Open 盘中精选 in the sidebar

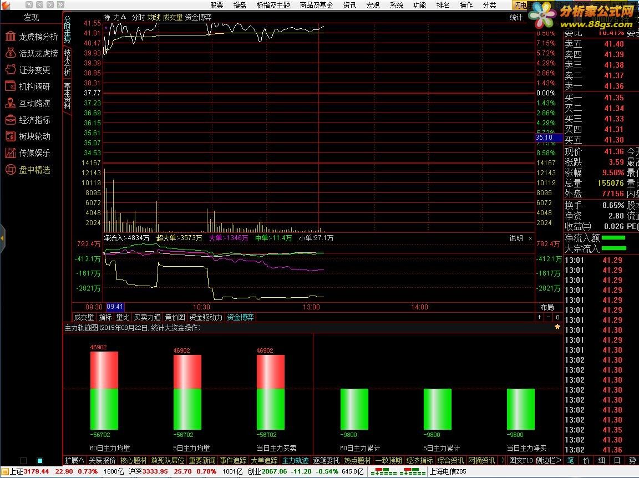click(x=28, y=170)
